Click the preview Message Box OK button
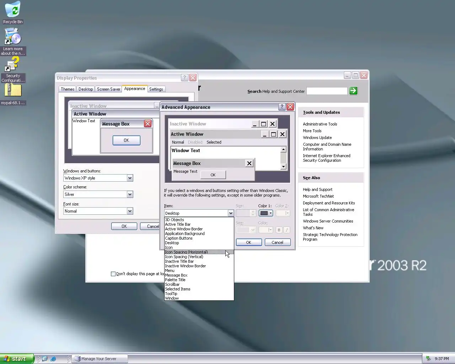The height and width of the screenshot is (364, 455). pos(213,175)
